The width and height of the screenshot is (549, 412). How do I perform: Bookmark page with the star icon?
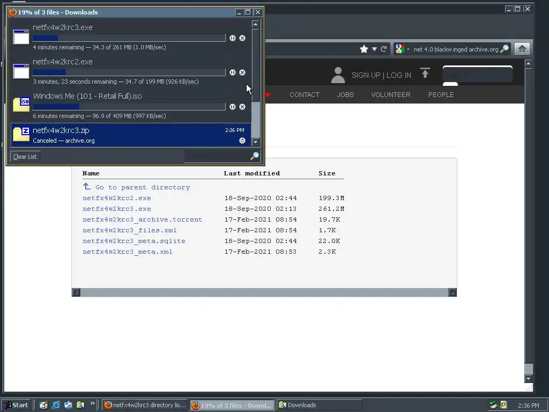click(364, 49)
